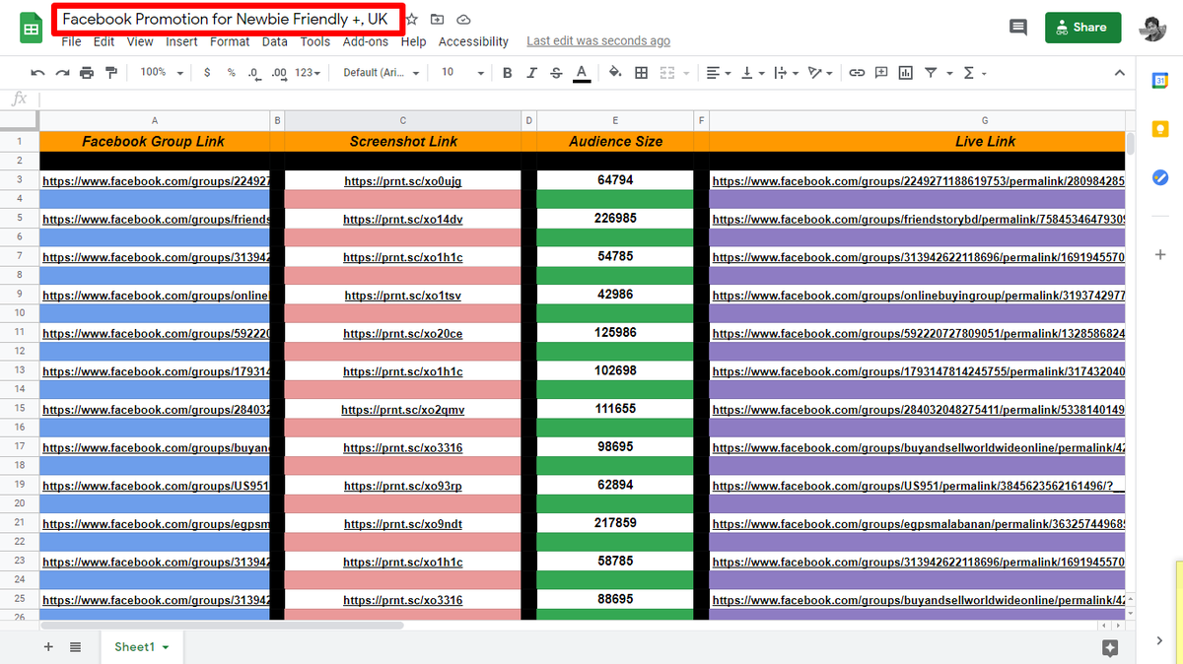Open the Edit menu
Viewport: 1183px width, 664px height.
104,41
